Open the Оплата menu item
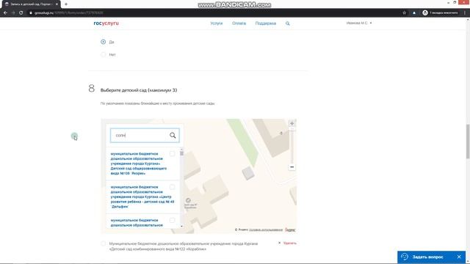Viewport: 470px width, 264px height. tap(239, 23)
